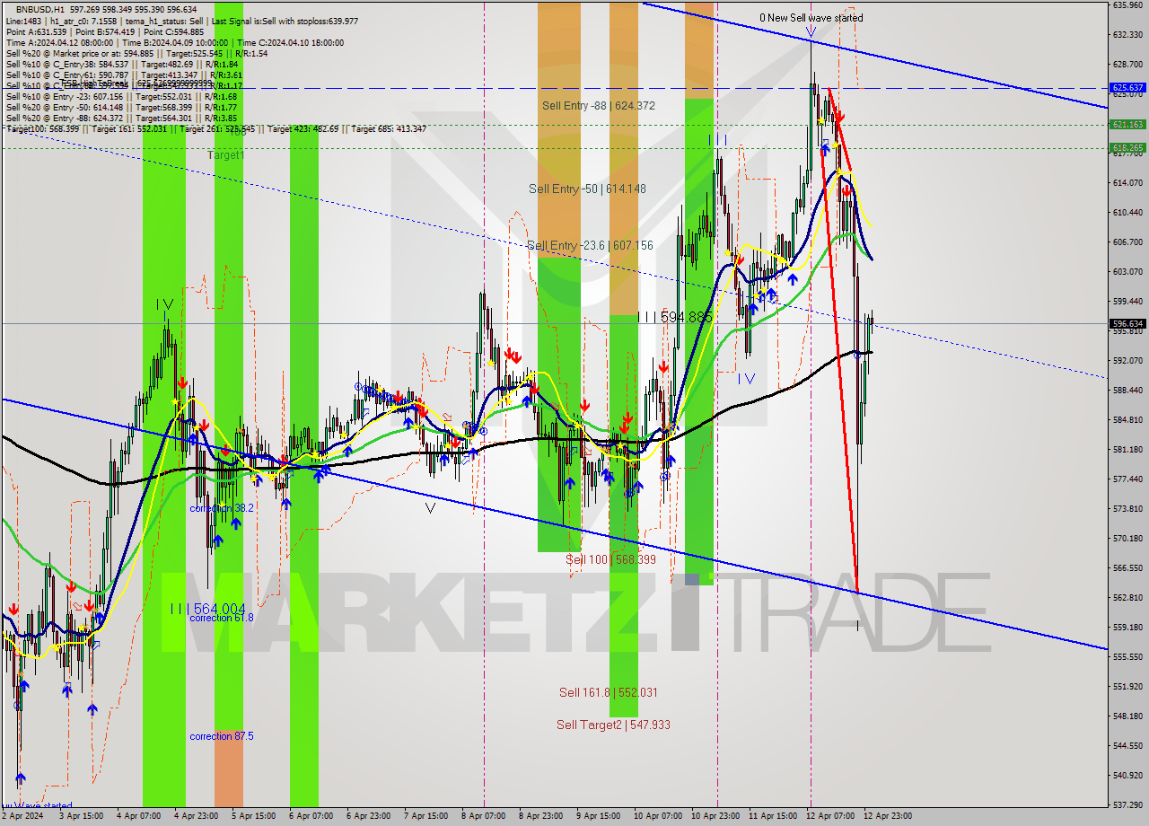
Task: Click the 'Sell Target2 | 547.933' label
Action: [x=613, y=725]
